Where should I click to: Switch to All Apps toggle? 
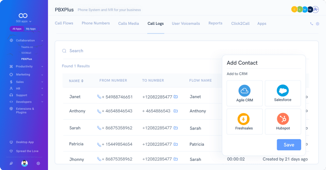pos(17,29)
